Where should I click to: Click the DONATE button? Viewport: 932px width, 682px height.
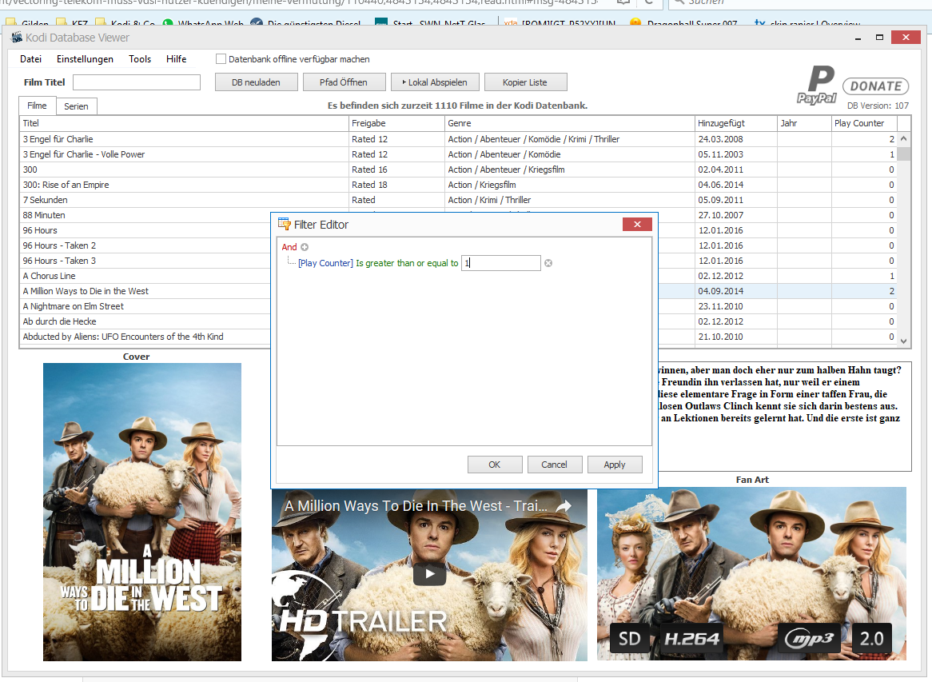[875, 86]
